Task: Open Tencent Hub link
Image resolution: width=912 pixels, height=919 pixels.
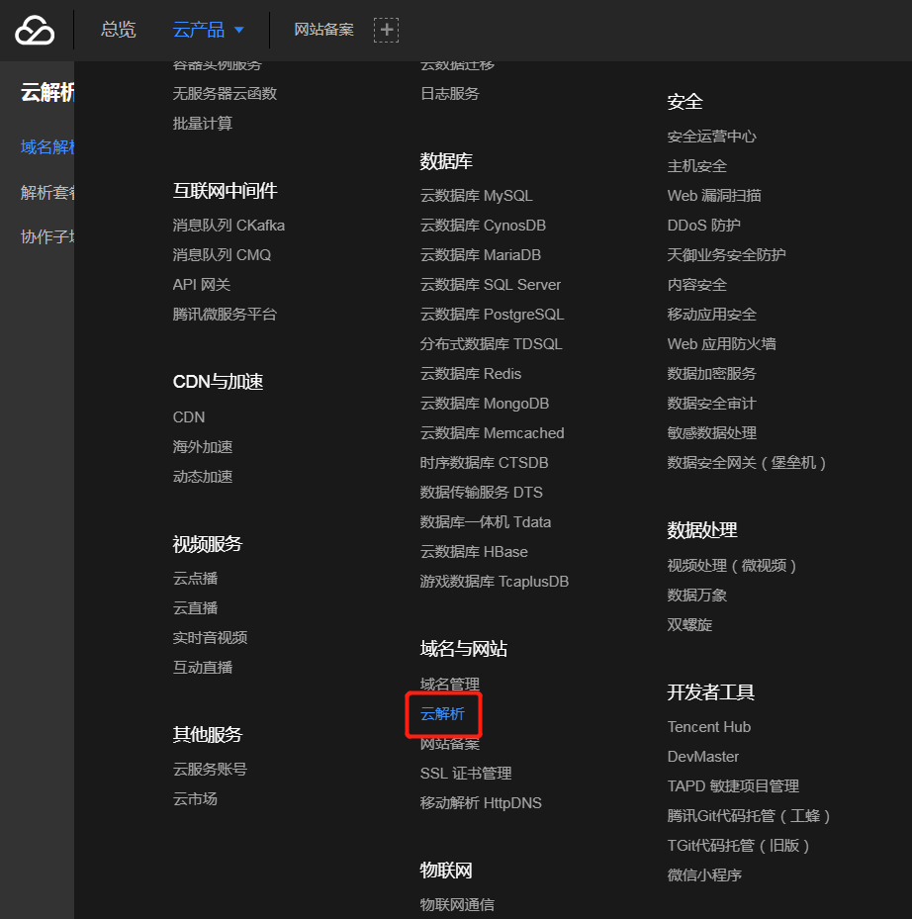Action: click(x=708, y=727)
